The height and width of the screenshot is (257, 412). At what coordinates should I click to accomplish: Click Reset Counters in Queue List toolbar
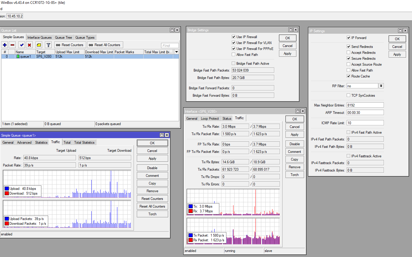click(70, 45)
